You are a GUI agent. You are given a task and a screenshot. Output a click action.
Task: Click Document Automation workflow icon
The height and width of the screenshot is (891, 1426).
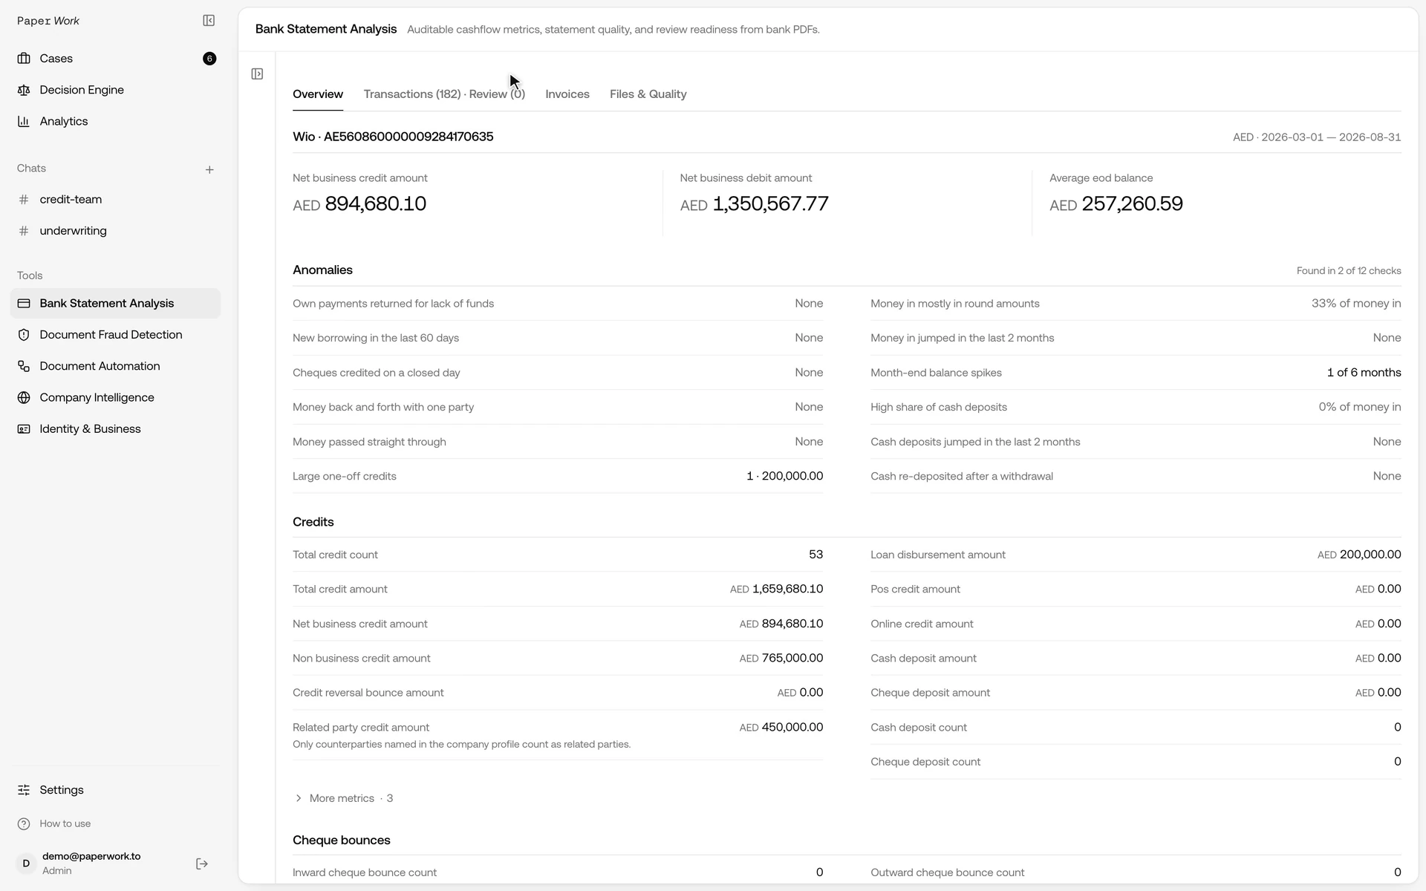pyautogui.click(x=24, y=366)
